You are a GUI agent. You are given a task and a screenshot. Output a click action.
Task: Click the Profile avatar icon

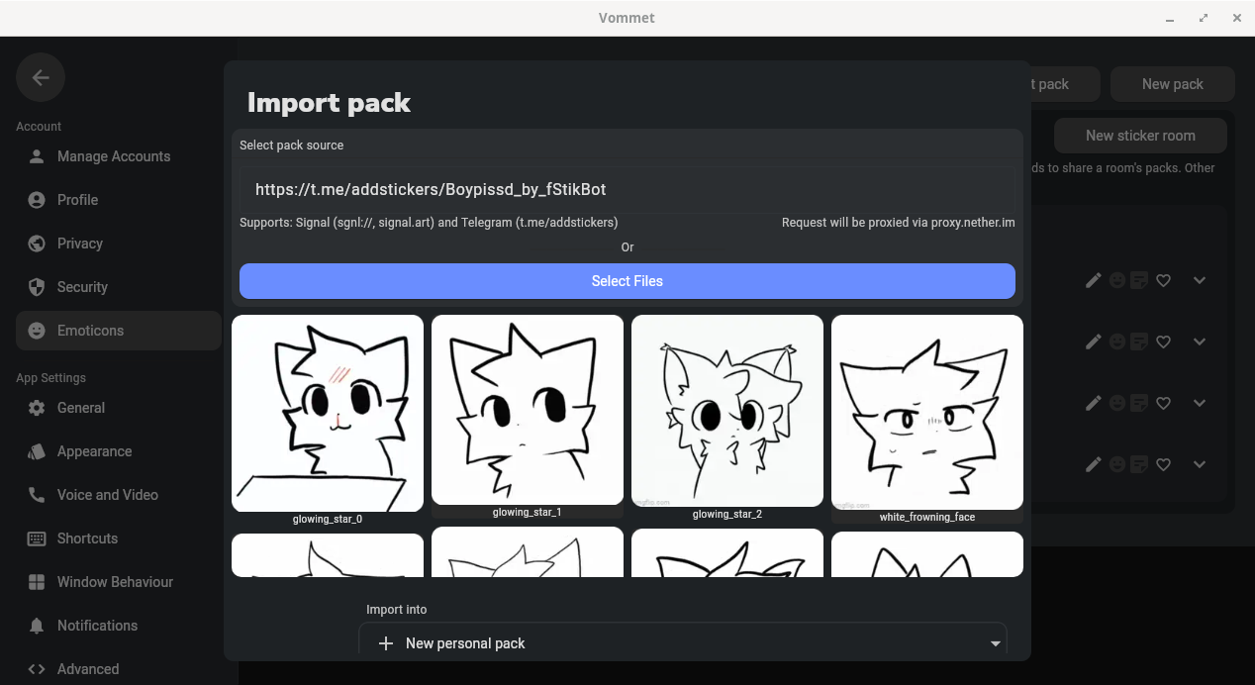click(37, 200)
